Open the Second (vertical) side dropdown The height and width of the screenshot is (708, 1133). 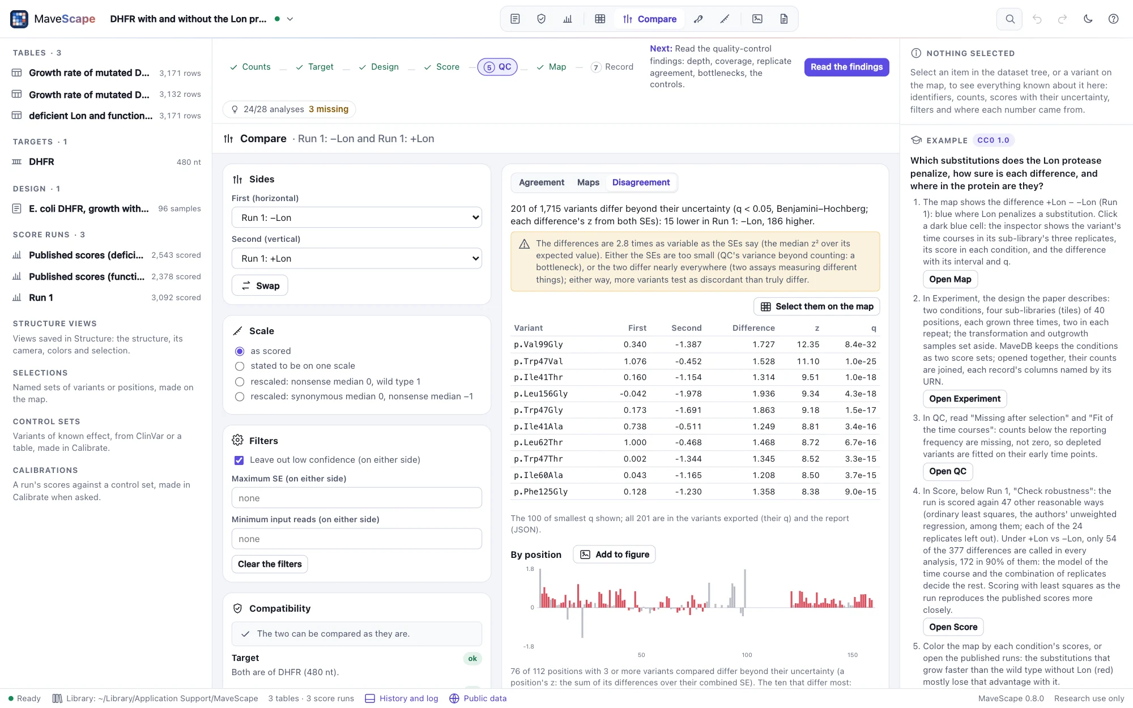click(357, 258)
